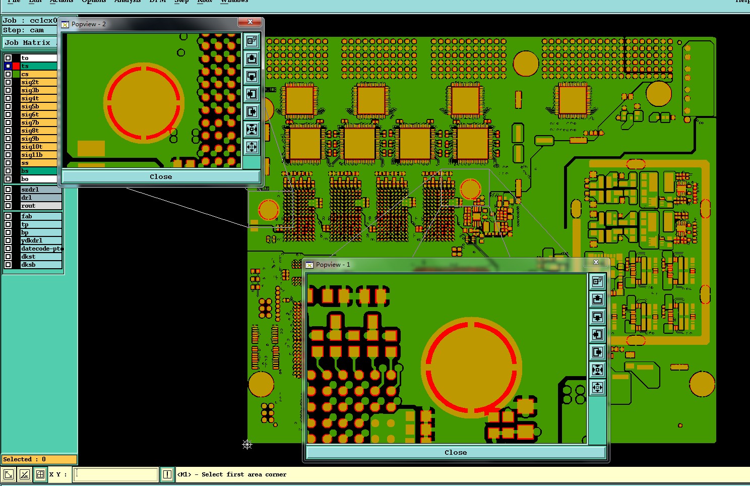Pan down in Popview - 2
Image resolution: width=750 pixels, height=486 pixels.
point(252,76)
